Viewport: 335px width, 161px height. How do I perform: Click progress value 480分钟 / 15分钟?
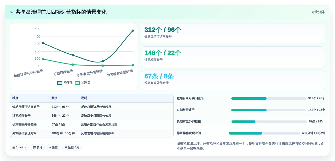(x=314, y=133)
